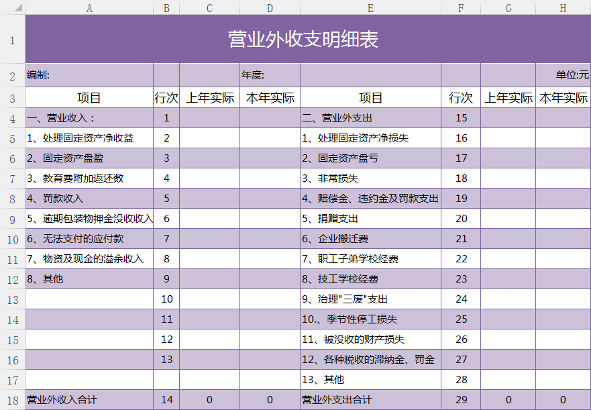Select the column D header
Screen dimensions: 591x410
pyautogui.click(x=270, y=7)
